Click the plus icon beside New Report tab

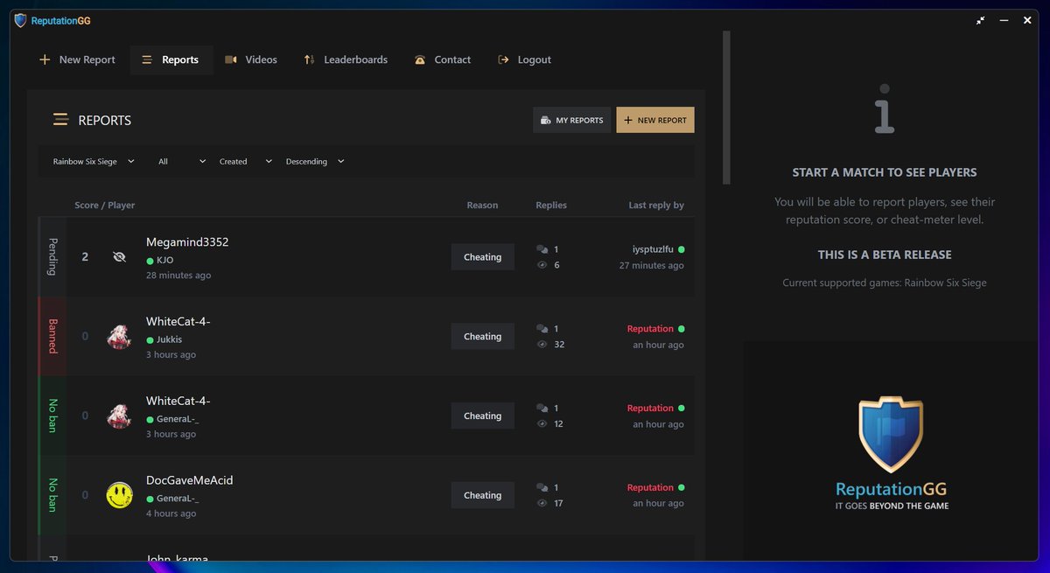pos(45,59)
